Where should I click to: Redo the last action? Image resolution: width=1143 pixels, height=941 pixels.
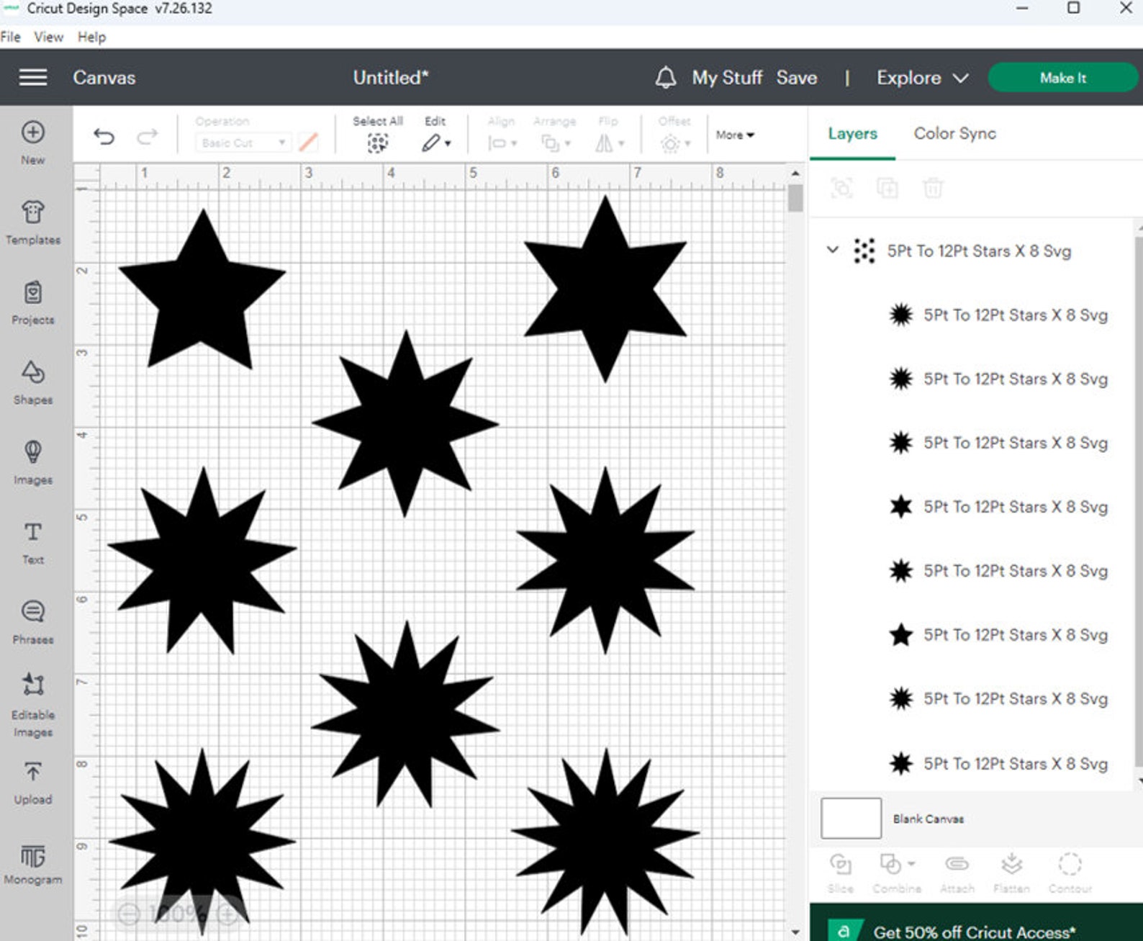pos(148,136)
